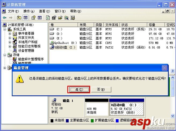The height and width of the screenshot is (131, 176).
Task: Open the 窗口(W) menu
Action: point(60,11)
